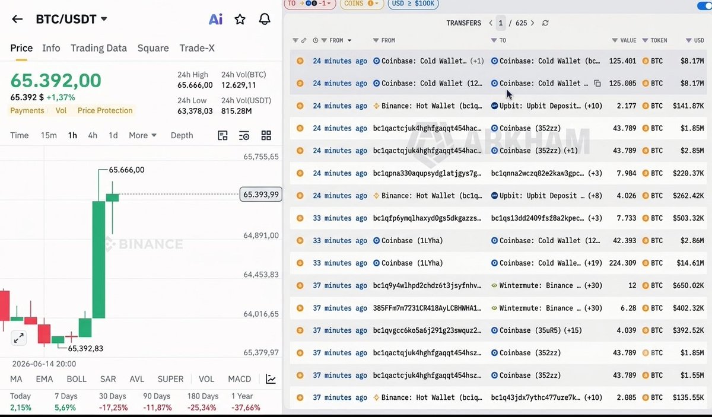This screenshot has width=712, height=417.
Task: Enable the SUPER indicator
Action: [x=170, y=379]
